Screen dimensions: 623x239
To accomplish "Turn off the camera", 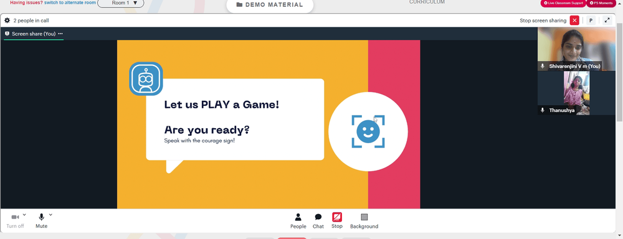I will click(x=15, y=221).
